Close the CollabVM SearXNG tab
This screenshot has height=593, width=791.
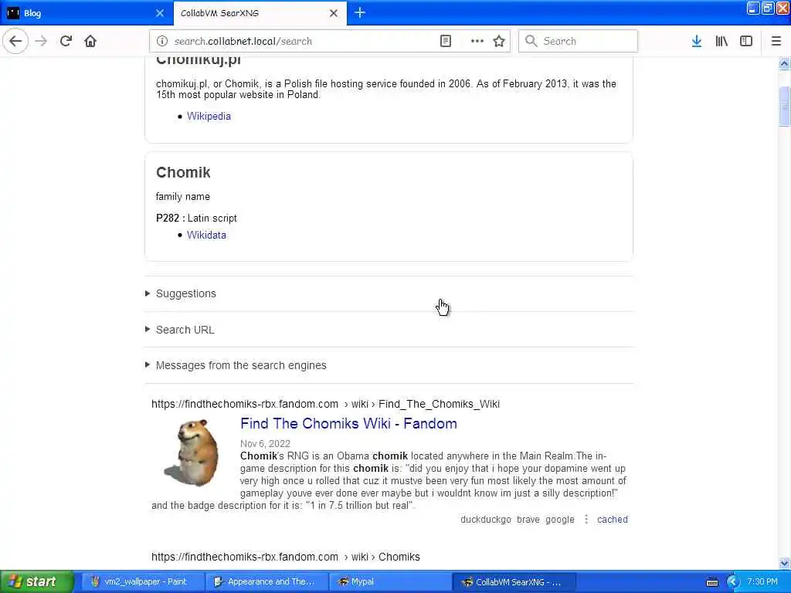(x=334, y=13)
